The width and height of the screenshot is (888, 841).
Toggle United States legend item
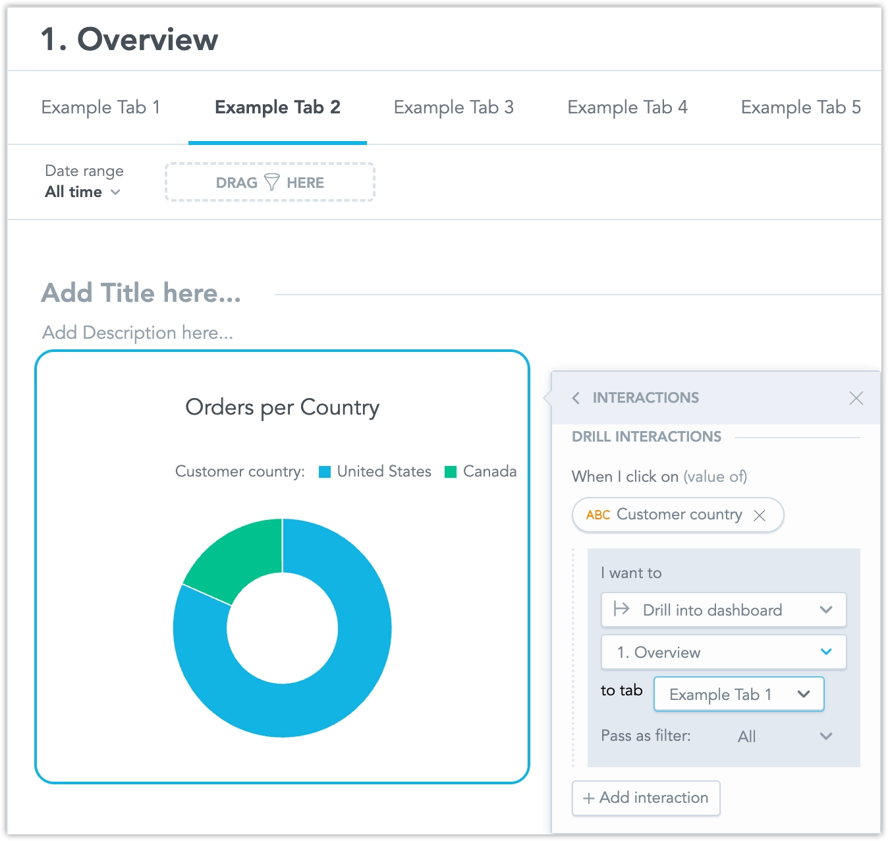tap(375, 472)
